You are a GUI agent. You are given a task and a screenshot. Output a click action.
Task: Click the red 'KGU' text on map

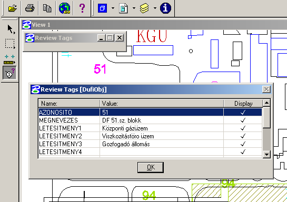pos(152,36)
